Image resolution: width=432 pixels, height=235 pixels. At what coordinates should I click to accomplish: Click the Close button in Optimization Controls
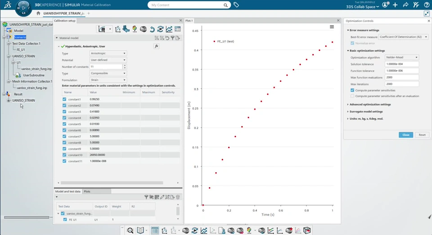click(406, 135)
